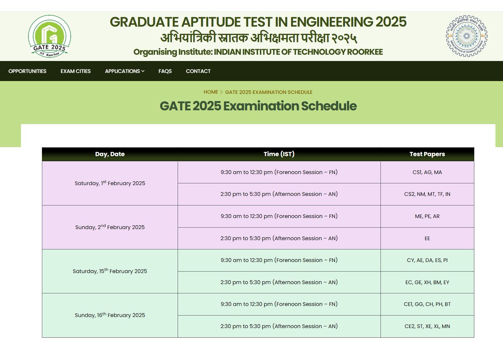Open the EXAM CITIES page
503x355 pixels.
point(75,71)
